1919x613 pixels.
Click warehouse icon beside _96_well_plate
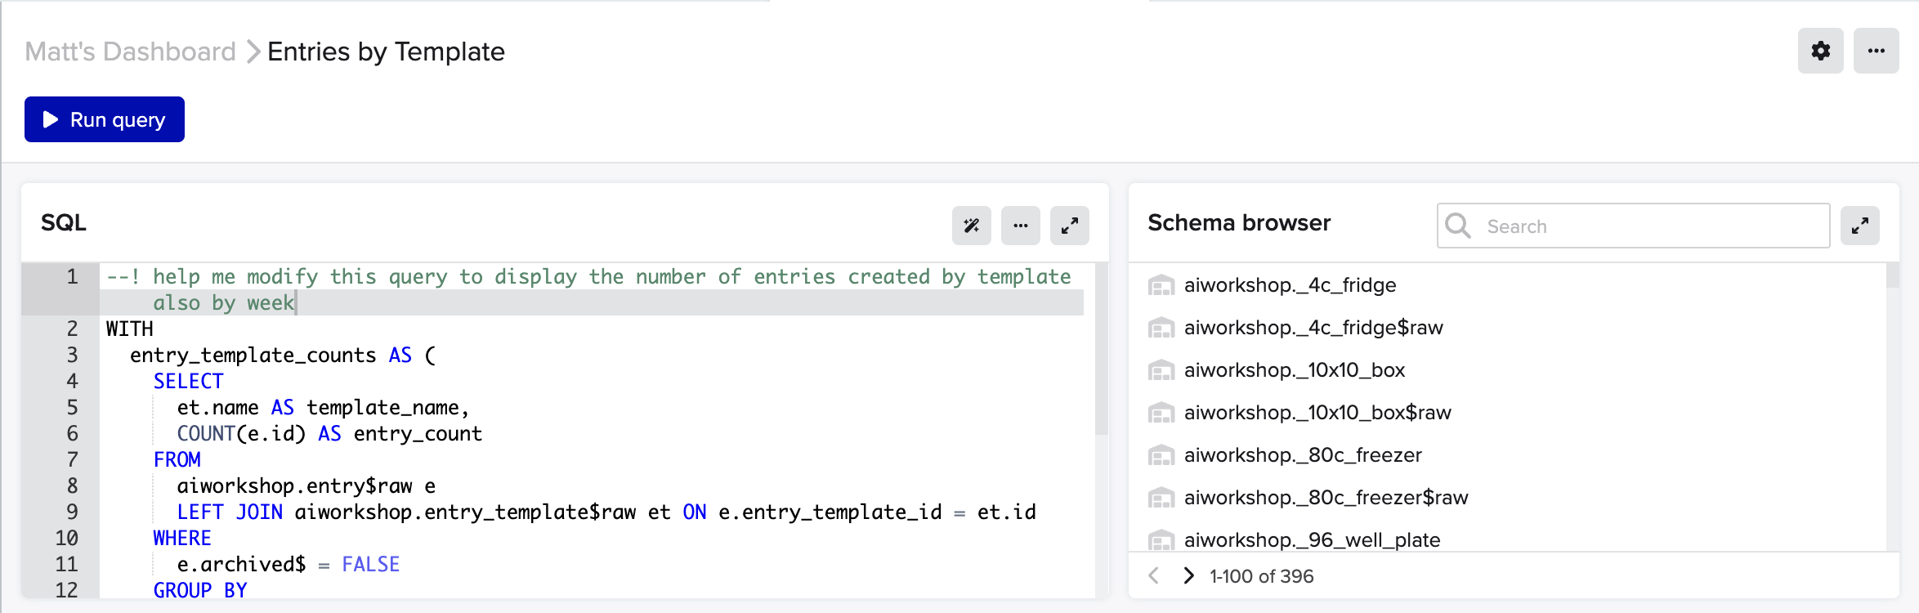tap(1161, 540)
